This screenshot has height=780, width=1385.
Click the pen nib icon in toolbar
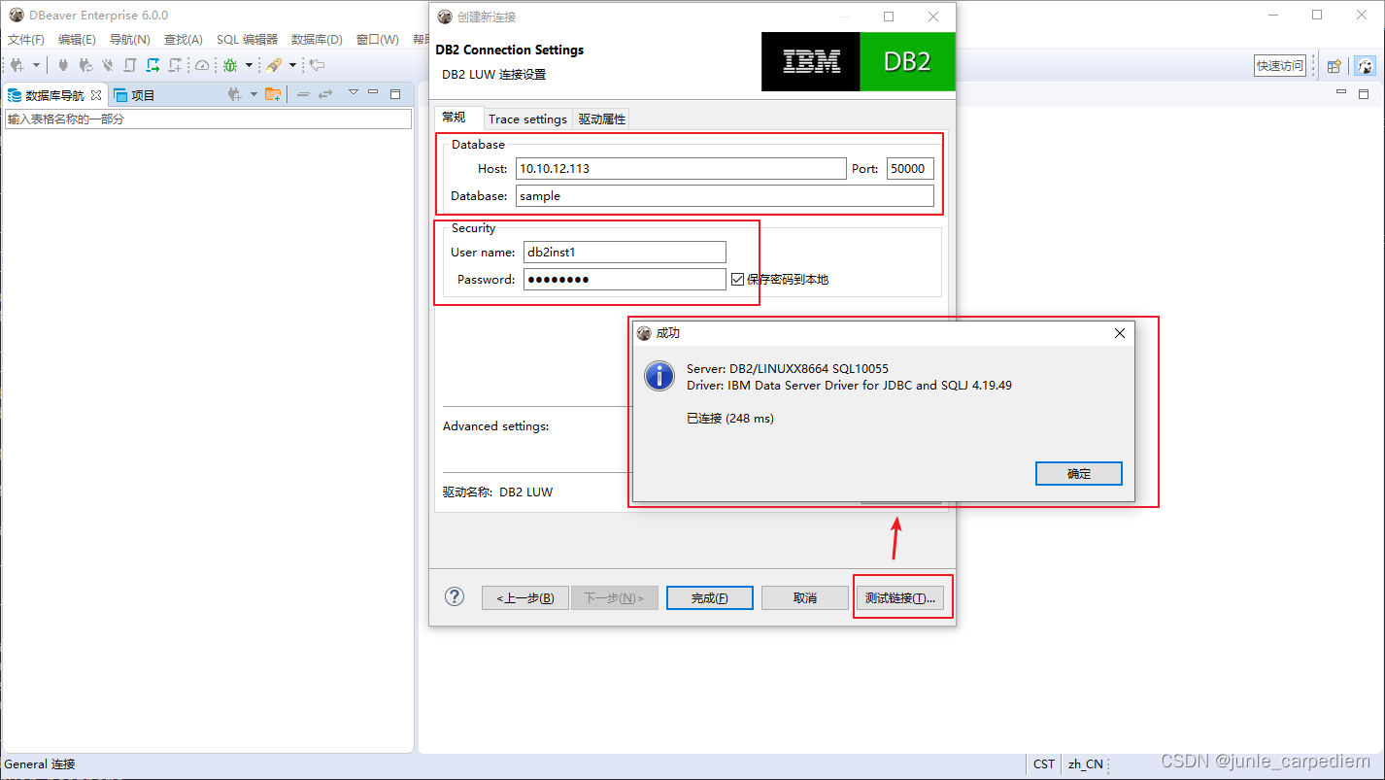[274, 65]
